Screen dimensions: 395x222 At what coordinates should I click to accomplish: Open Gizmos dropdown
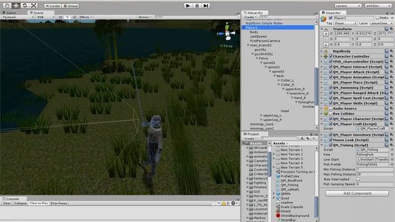(x=144, y=17)
